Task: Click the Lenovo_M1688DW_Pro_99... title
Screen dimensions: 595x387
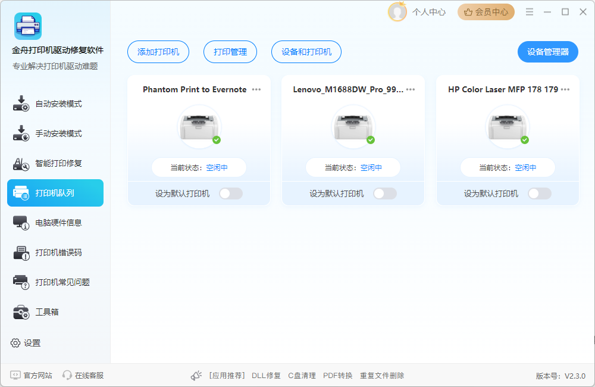Action: 348,90
